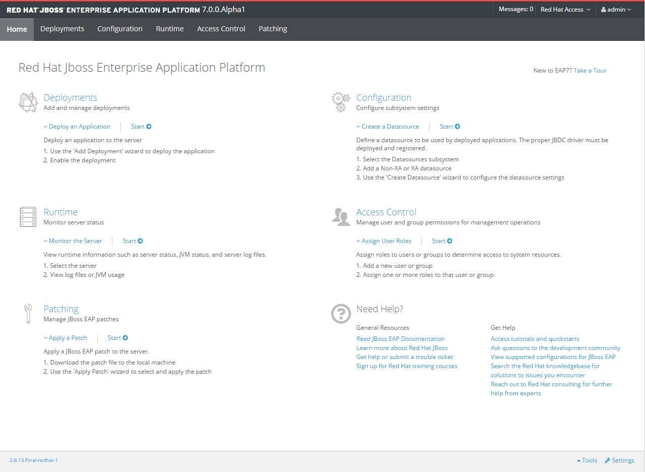Screen dimensions: 645x472
Task: Open the Deployments tab in navigation
Action: point(62,29)
